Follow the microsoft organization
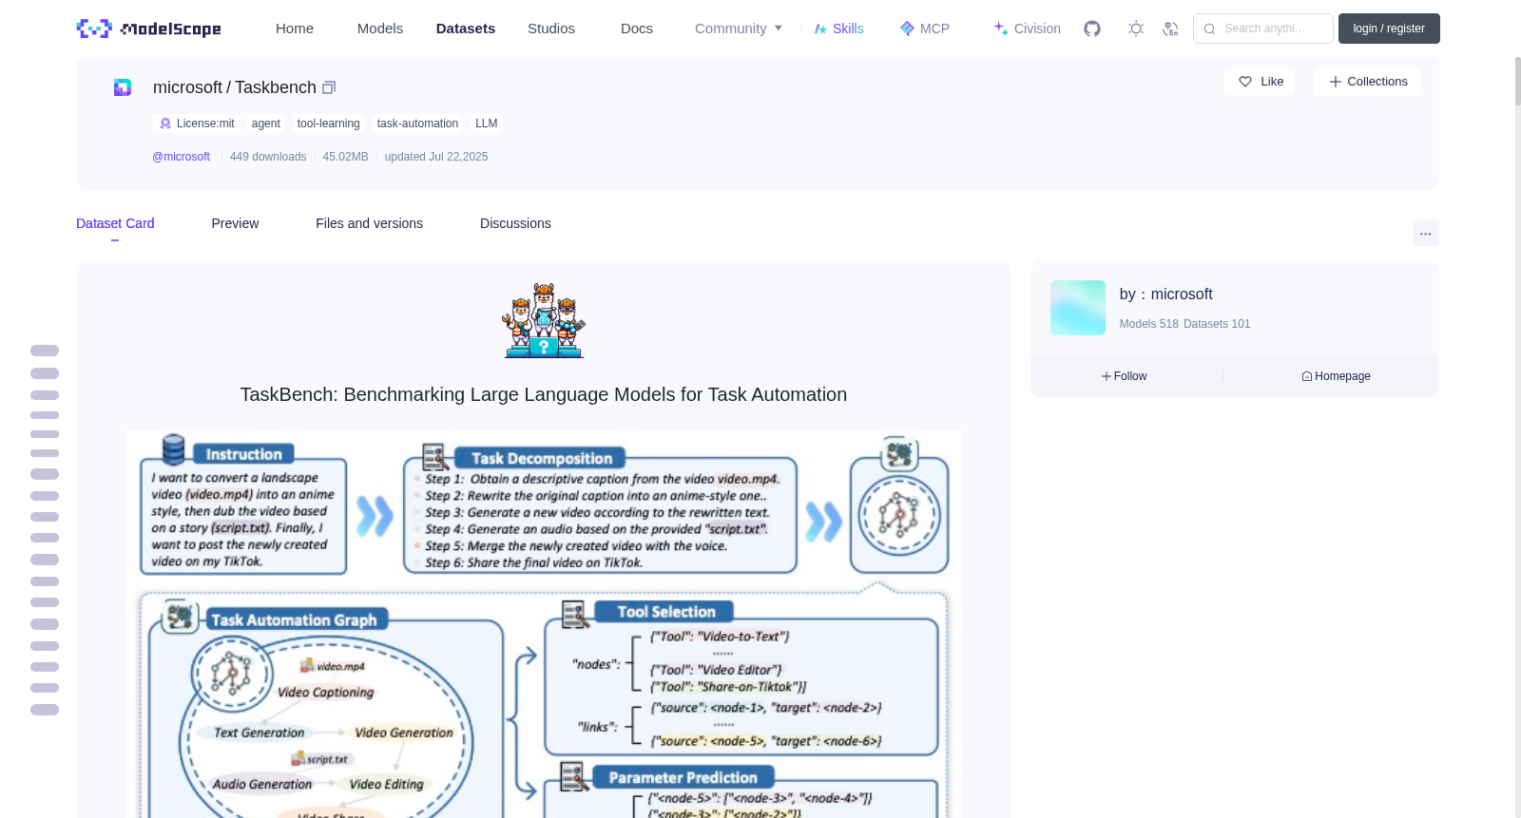The width and height of the screenshot is (1521, 818). pyautogui.click(x=1125, y=376)
